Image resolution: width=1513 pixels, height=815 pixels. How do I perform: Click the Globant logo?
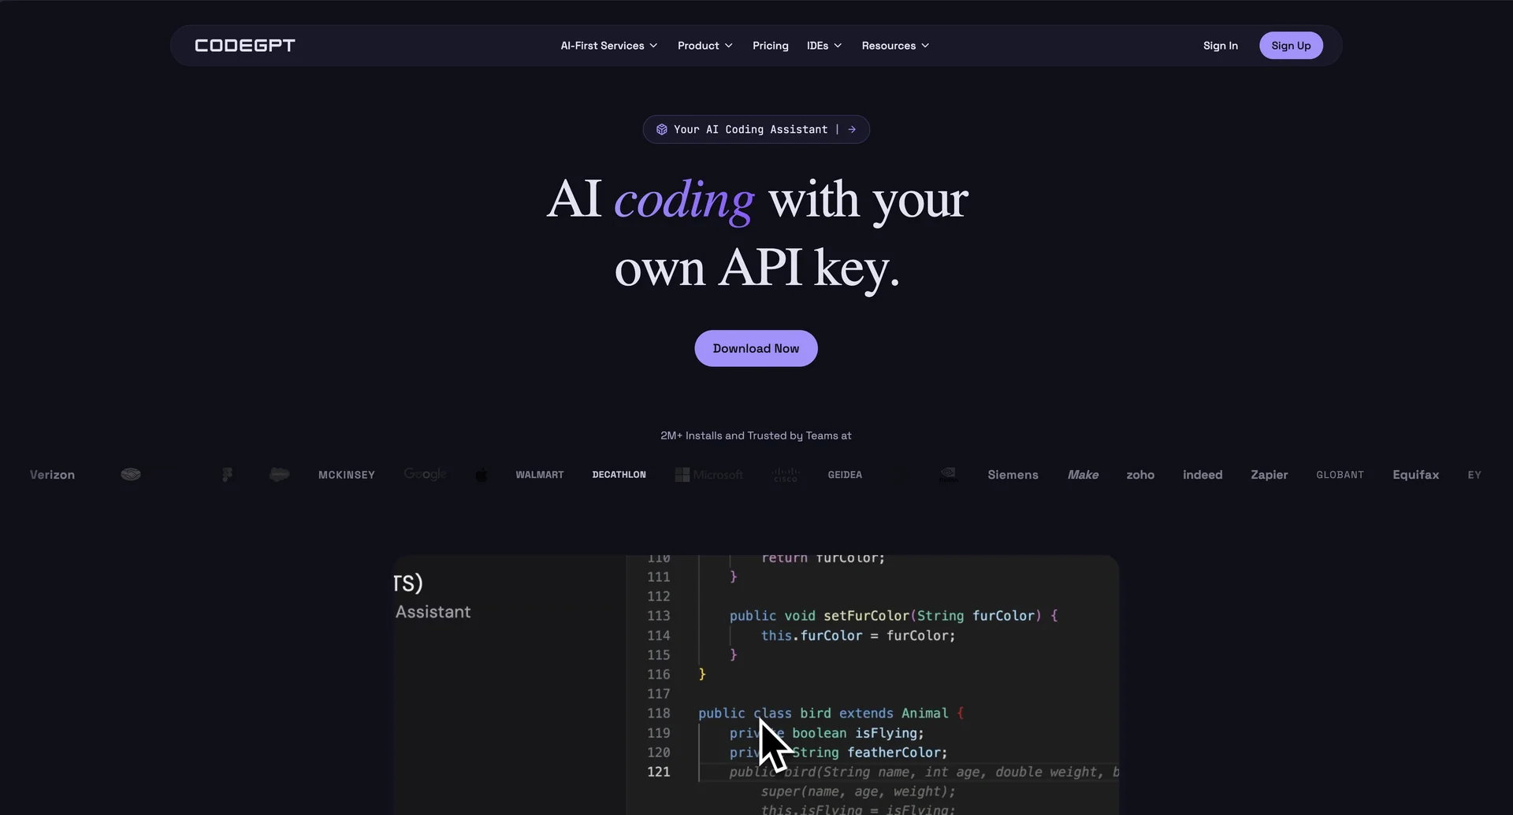[1340, 475]
